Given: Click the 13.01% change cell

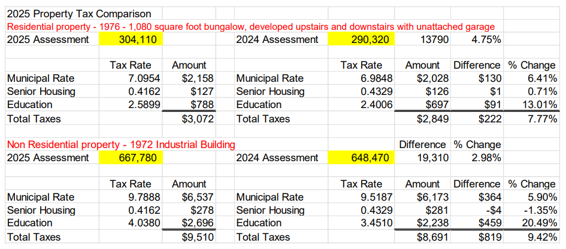Looking at the screenshot, I should click(539, 104).
